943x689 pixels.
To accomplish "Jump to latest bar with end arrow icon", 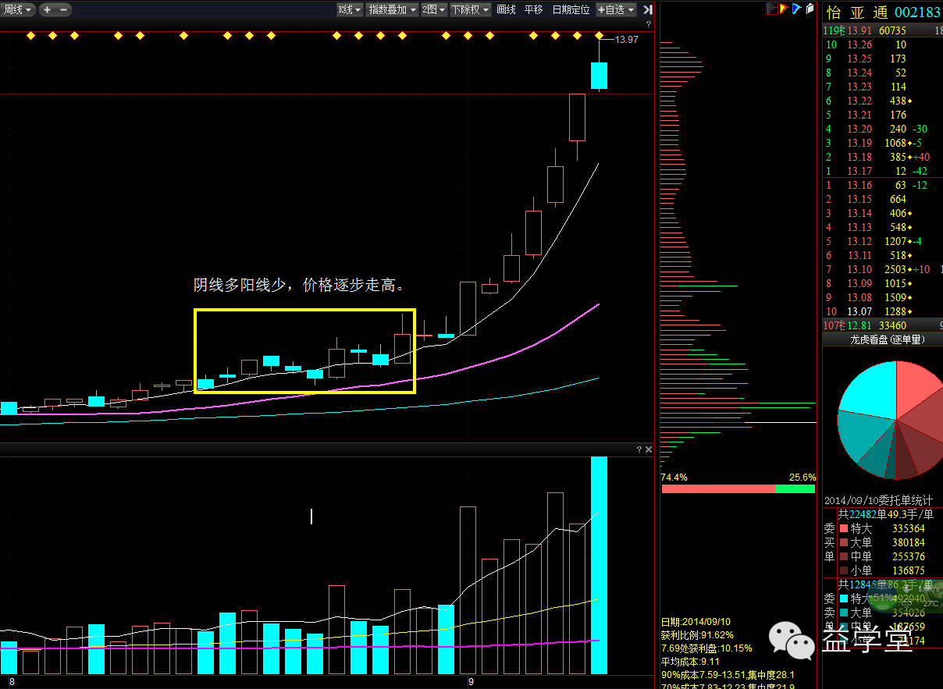I will coord(647,9).
